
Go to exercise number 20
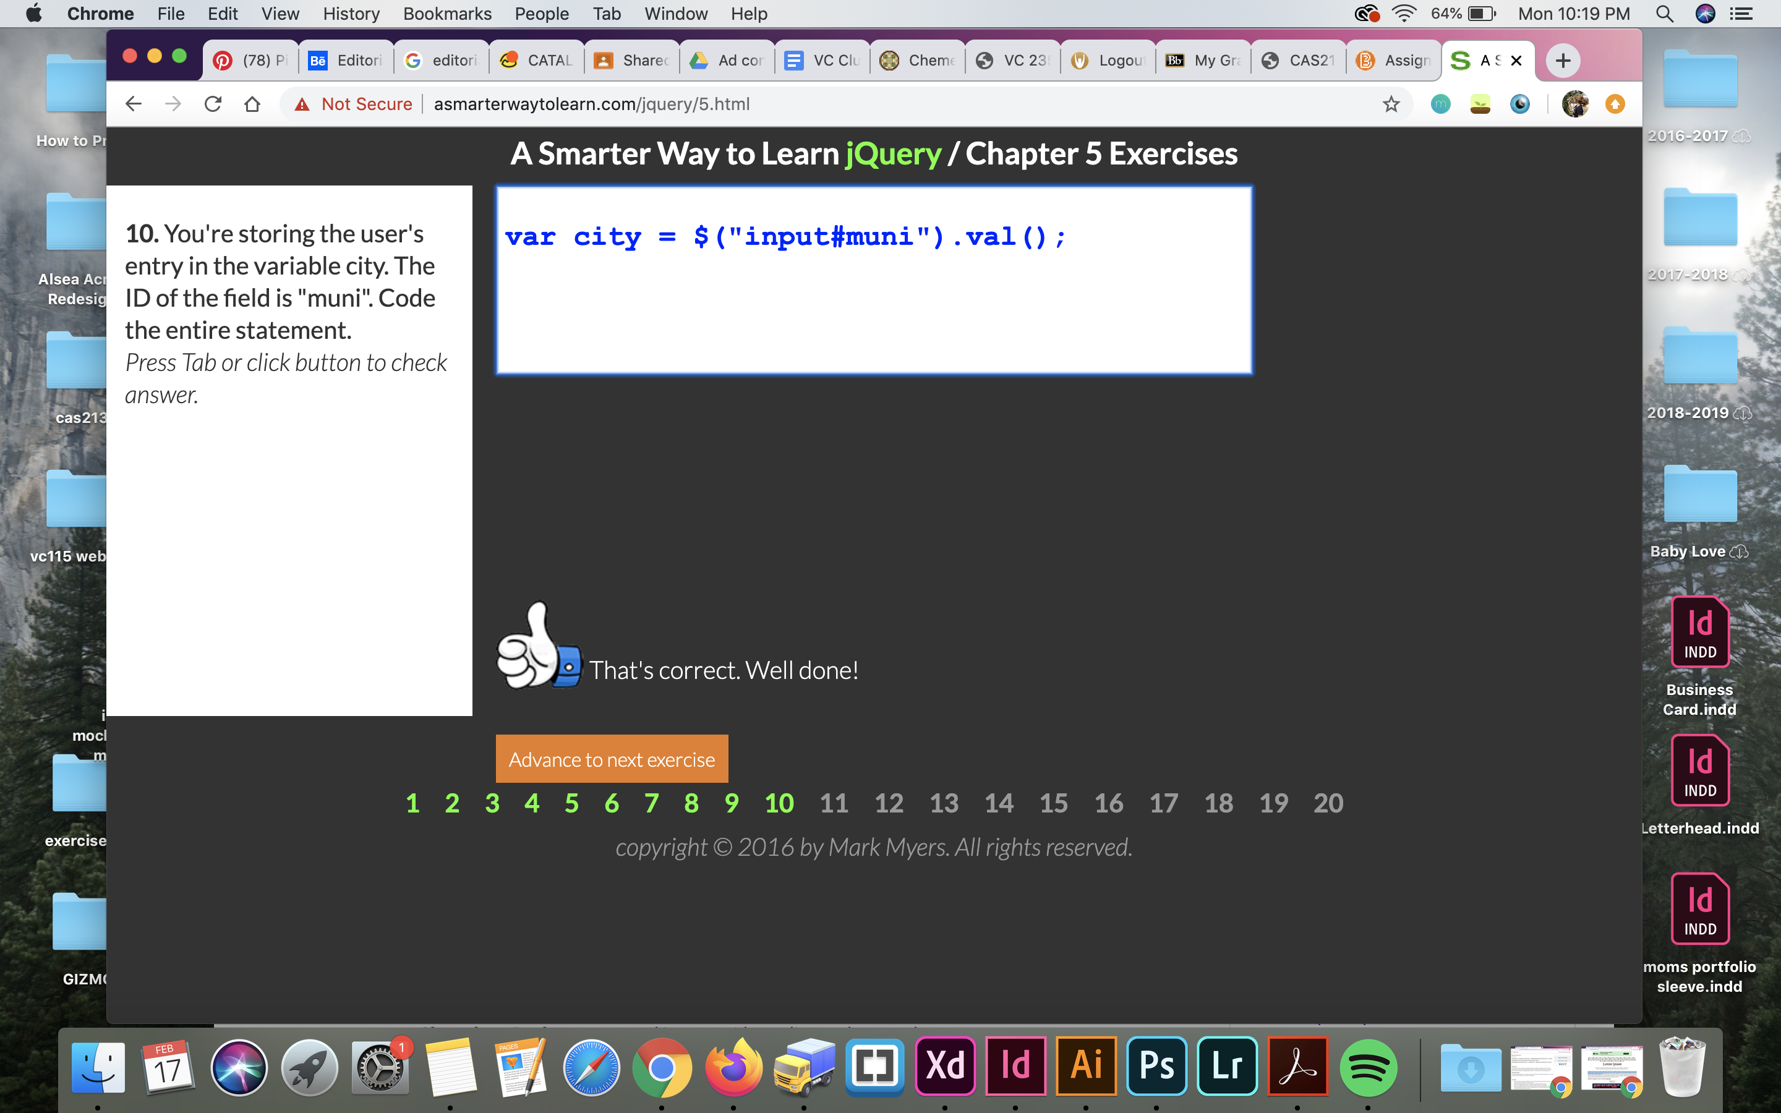[1328, 803]
